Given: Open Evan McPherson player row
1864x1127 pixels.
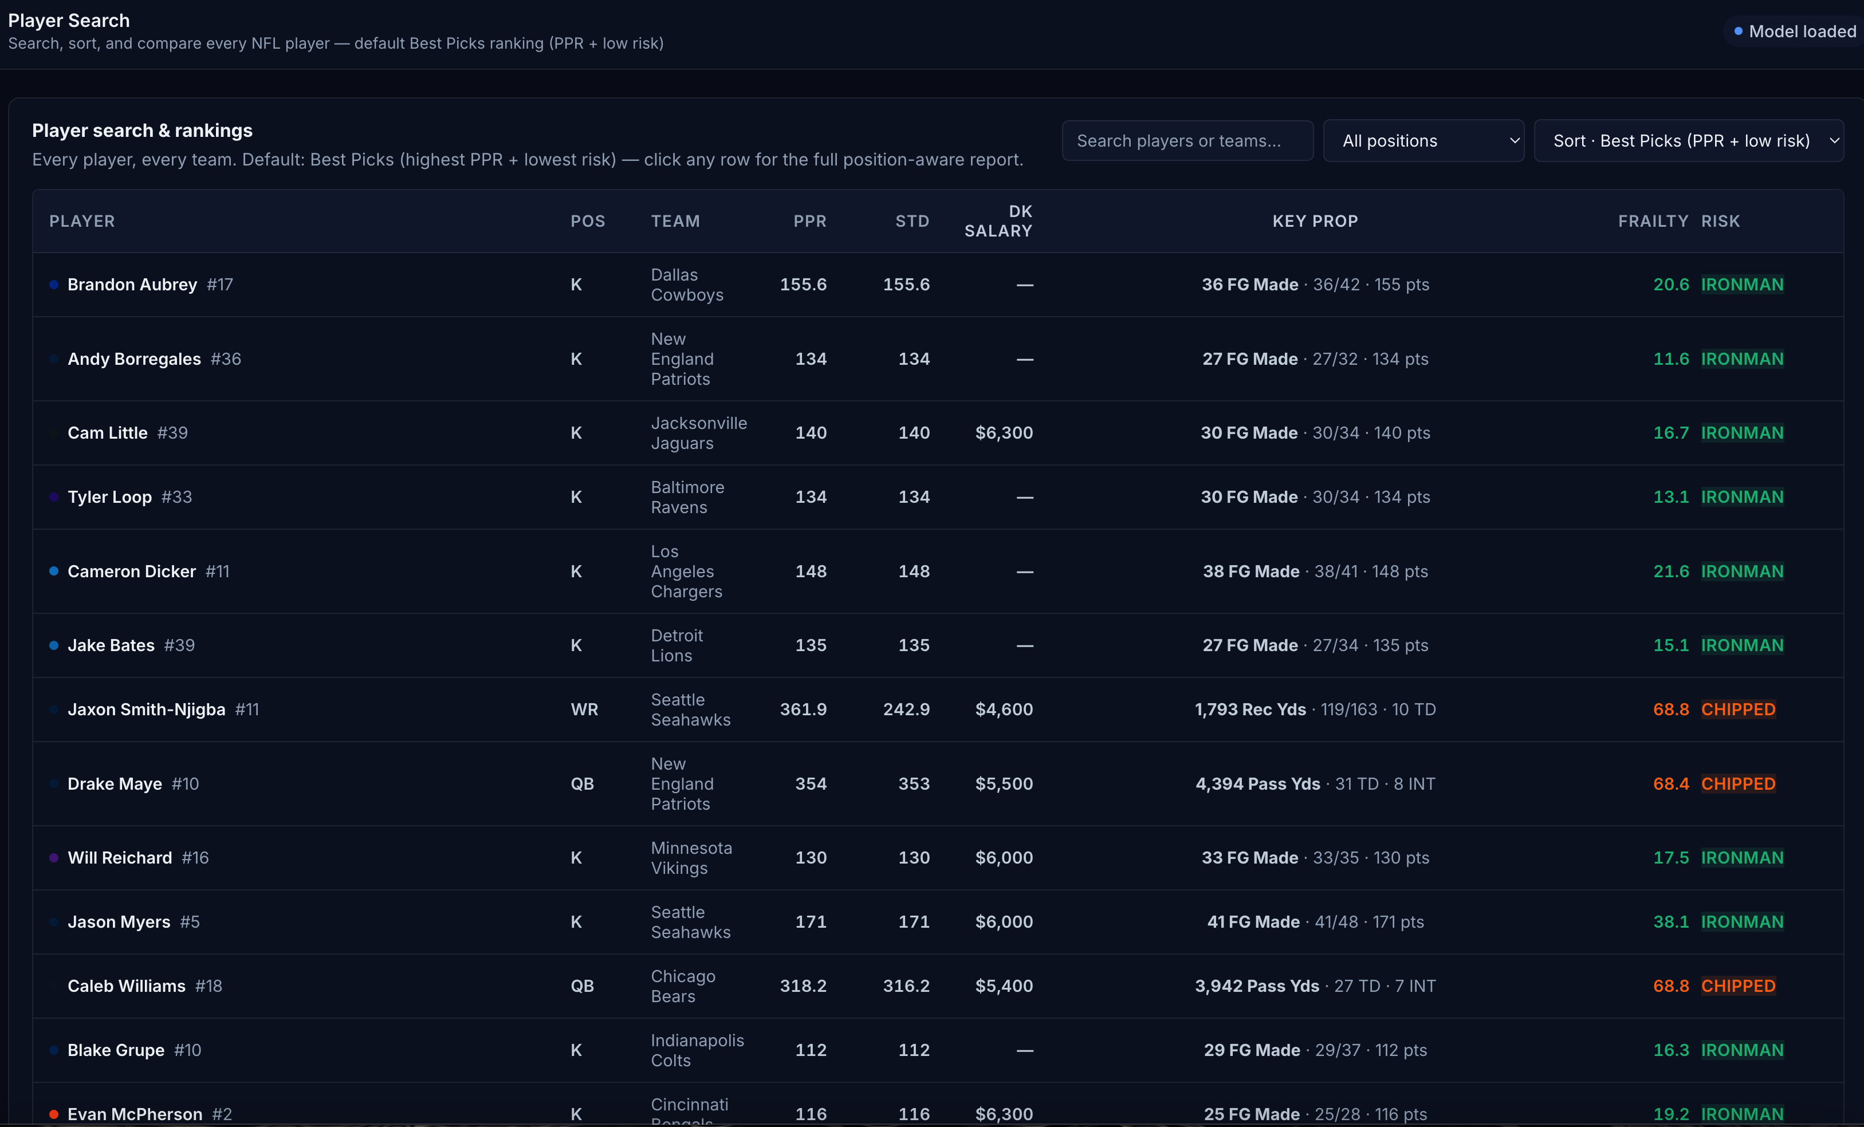Looking at the screenshot, I should coord(938,1104).
